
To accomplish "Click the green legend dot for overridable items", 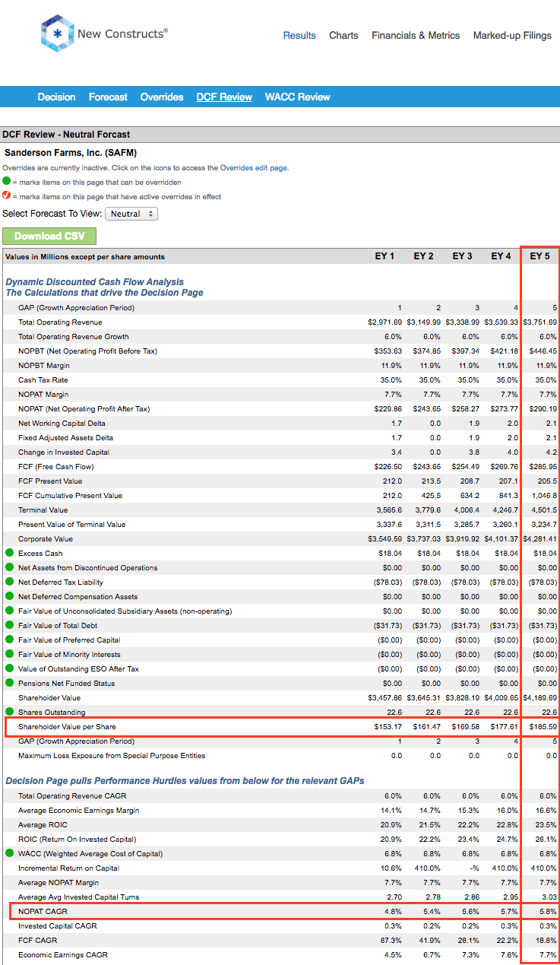I will (x=7, y=182).
